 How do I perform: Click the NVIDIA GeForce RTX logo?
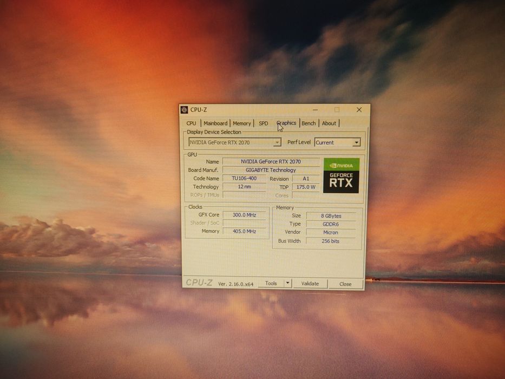(x=341, y=175)
